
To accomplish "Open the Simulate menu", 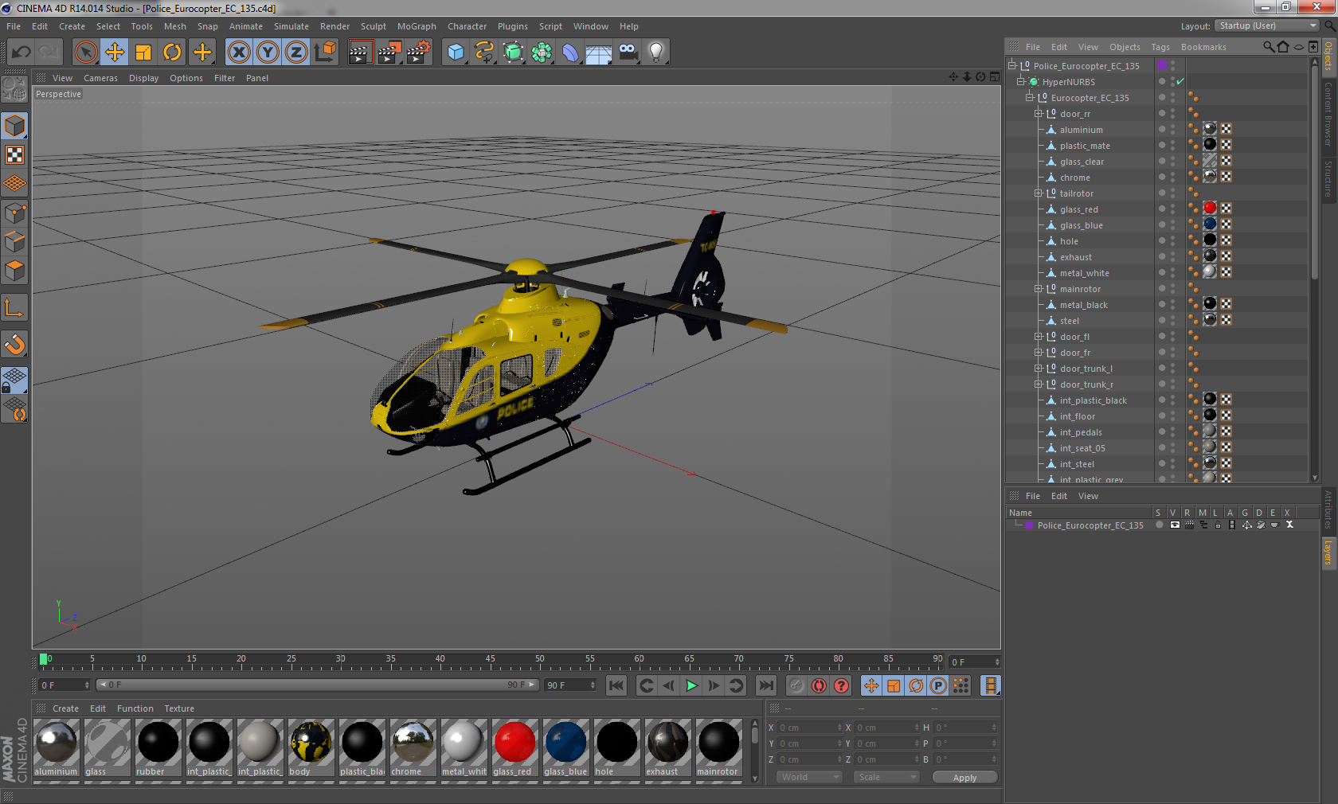I will (x=291, y=26).
